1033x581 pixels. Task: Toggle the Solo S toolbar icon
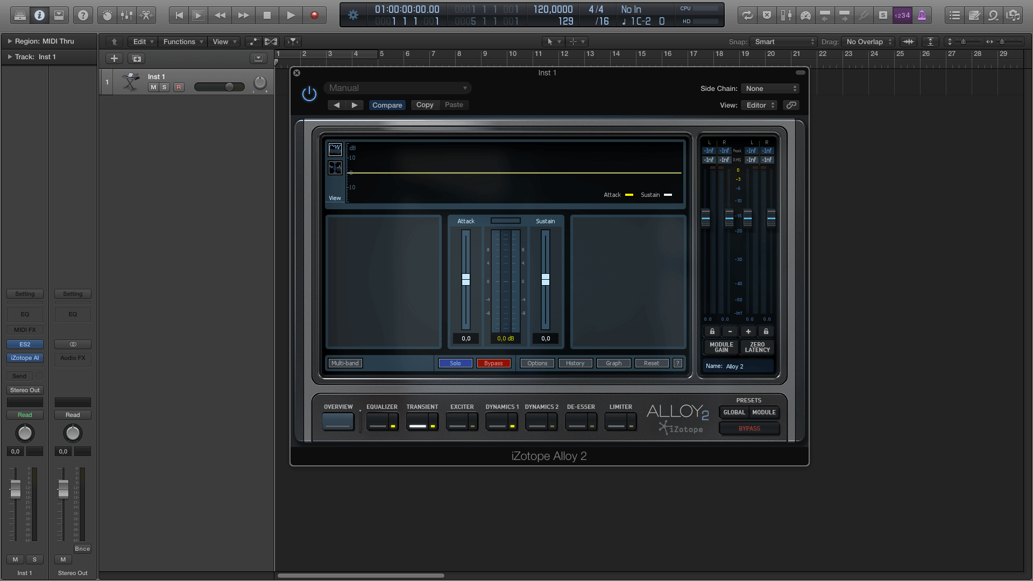pos(883,16)
